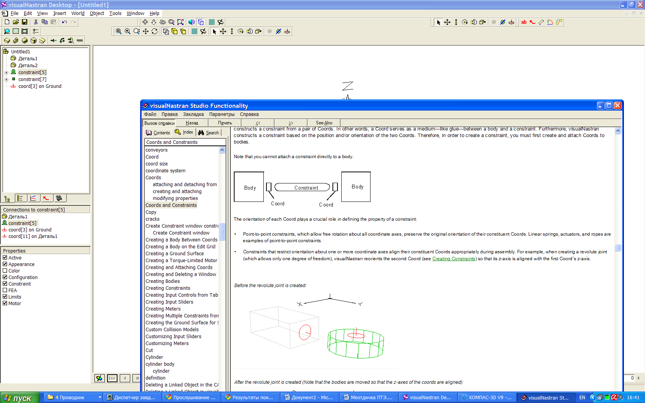
Task: Select Деталь2 in the object tree
Action: (x=28, y=66)
